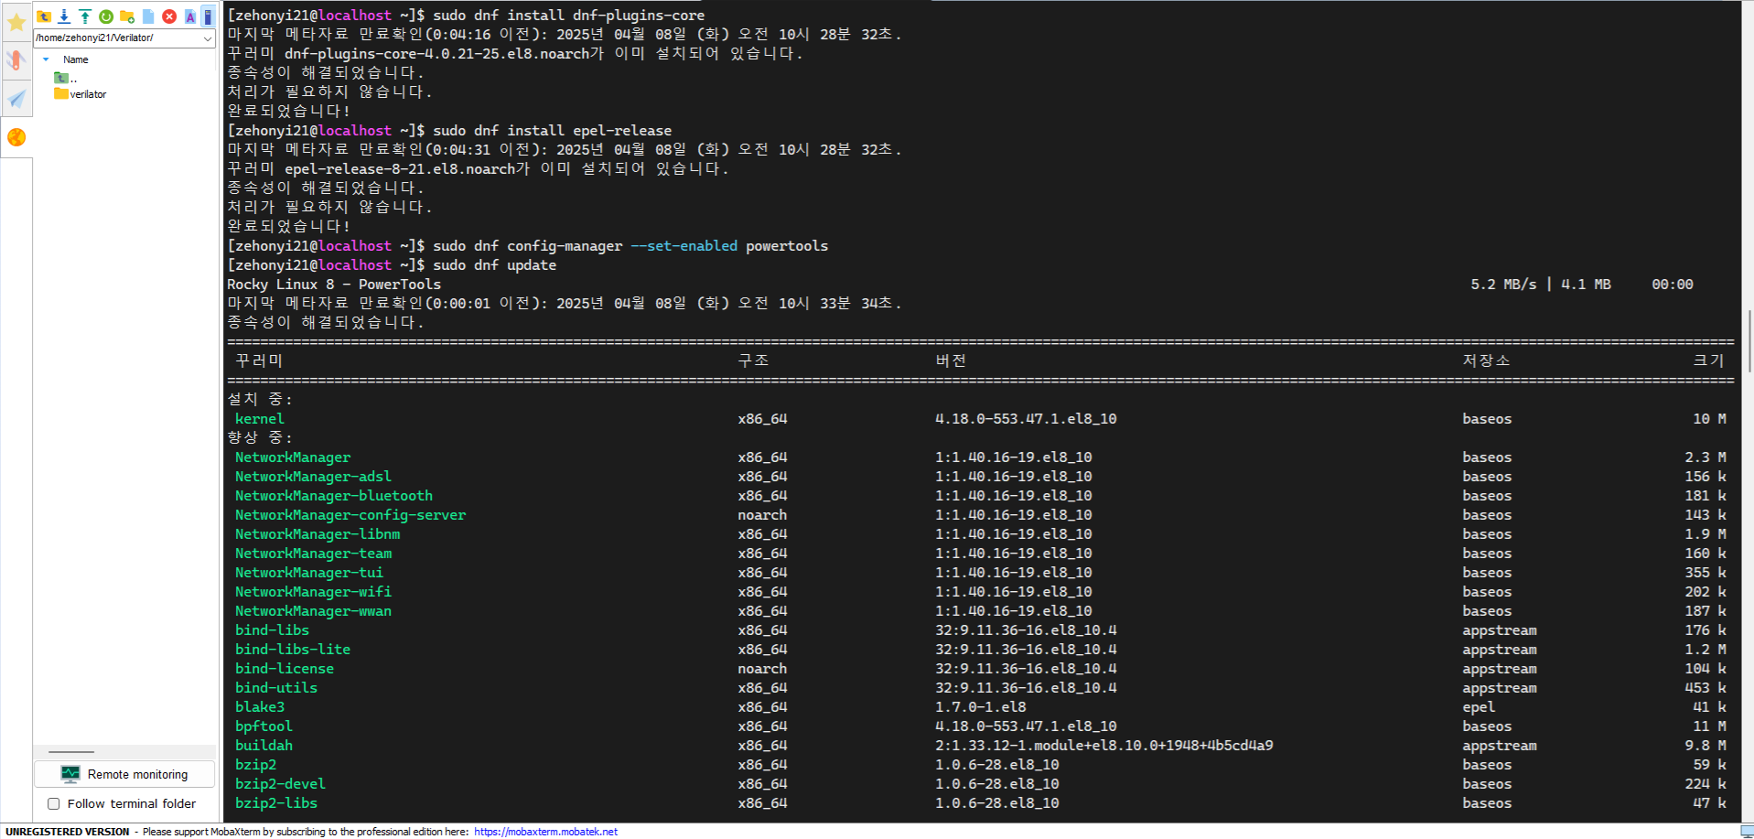This screenshot has width=1754, height=839.
Task: Click 'sudo dnf install epel-release' command
Action: point(553,131)
